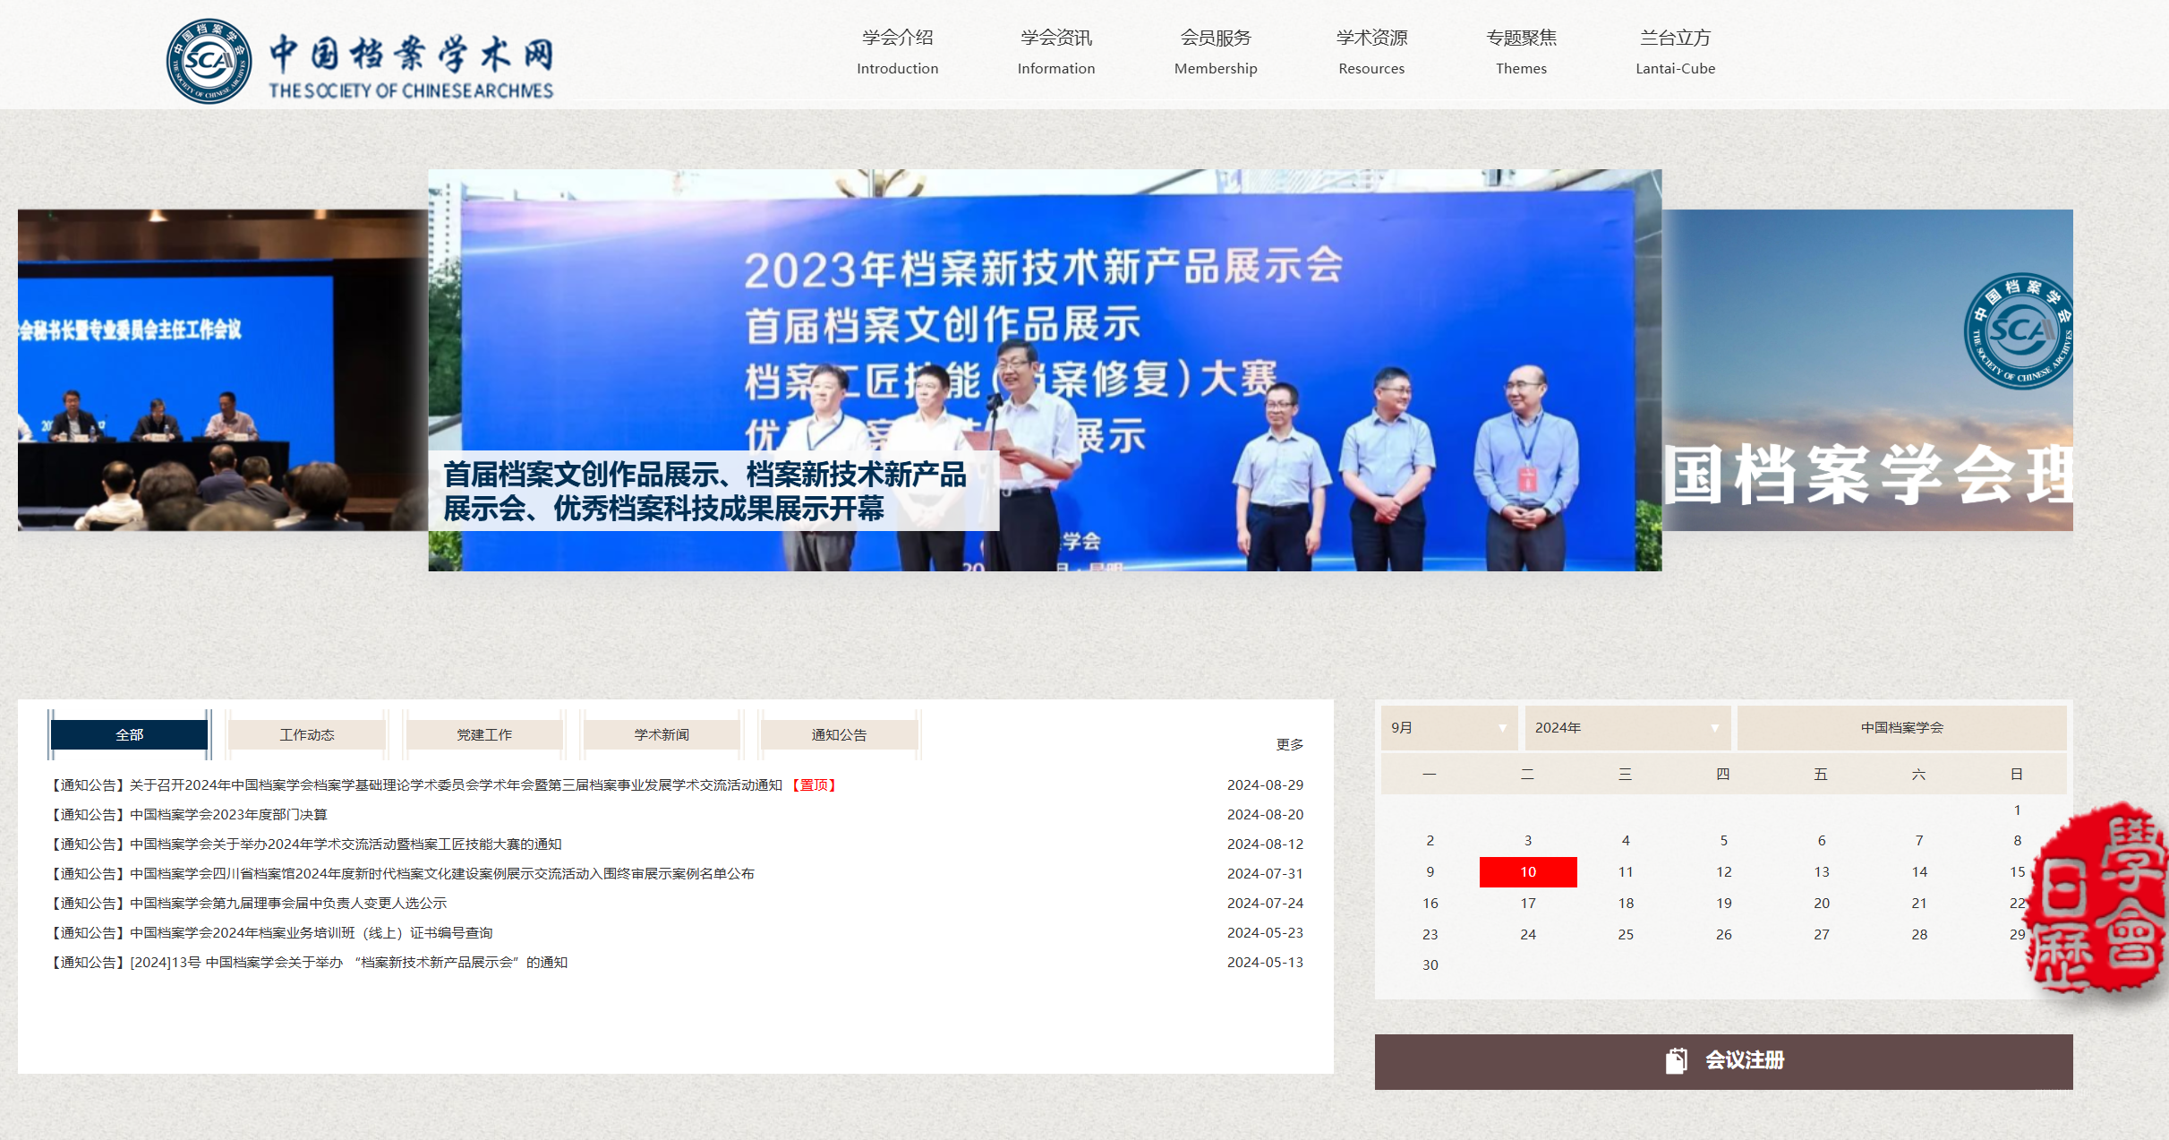Click the 中国档案学会 calendar header button
Screen dimensions: 2169x1140
[x=1901, y=728]
